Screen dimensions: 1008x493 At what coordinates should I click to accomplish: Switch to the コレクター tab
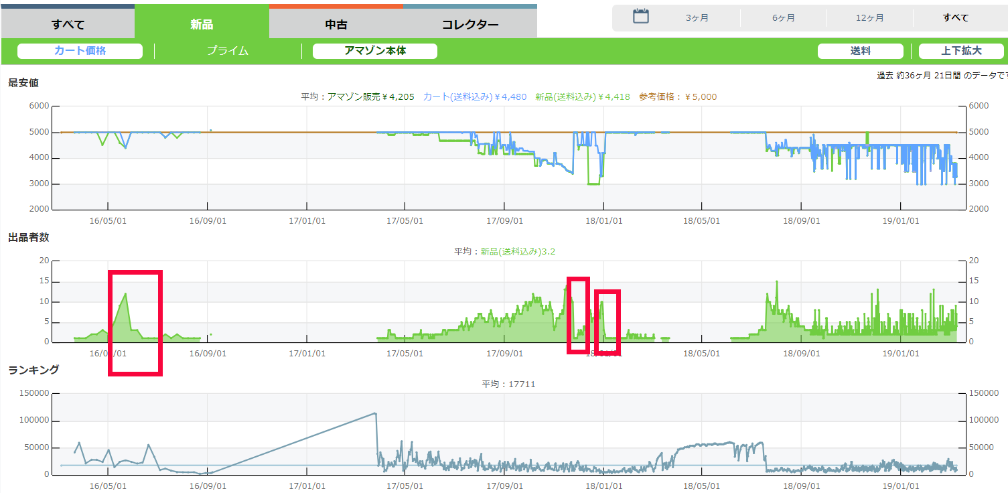[470, 25]
